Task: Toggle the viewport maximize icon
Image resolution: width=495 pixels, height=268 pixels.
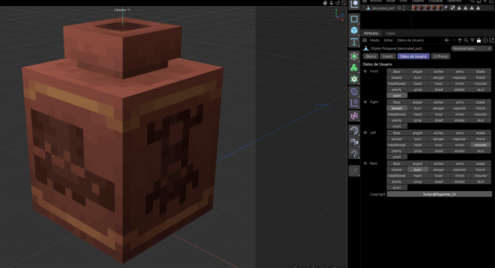Action: (x=344, y=3)
